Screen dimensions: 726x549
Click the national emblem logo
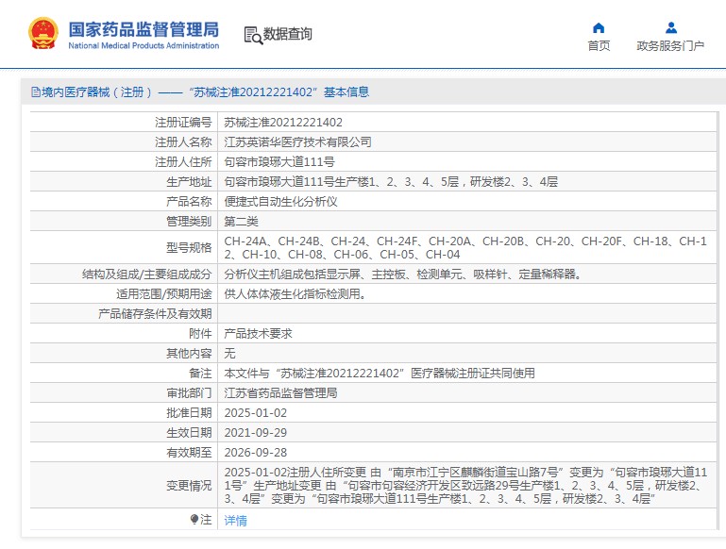tap(42, 33)
